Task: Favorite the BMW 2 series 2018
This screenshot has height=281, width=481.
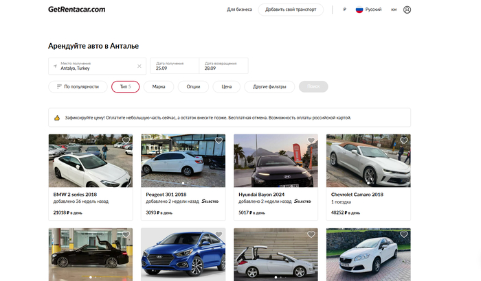Action: (126, 140)
